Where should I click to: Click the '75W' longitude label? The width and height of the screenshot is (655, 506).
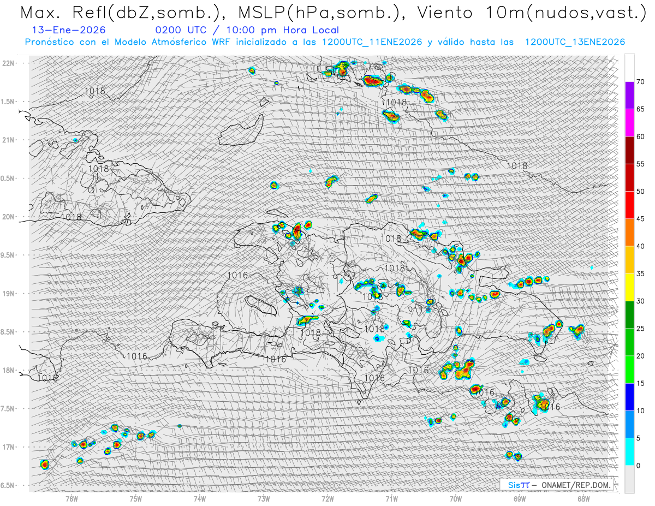click(x=136, y=499)
